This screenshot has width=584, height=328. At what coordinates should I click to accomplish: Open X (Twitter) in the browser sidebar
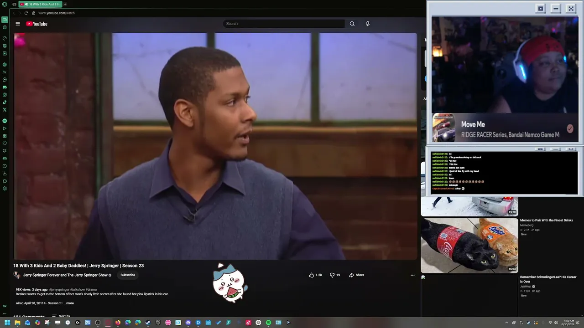(x=5, y=110)
